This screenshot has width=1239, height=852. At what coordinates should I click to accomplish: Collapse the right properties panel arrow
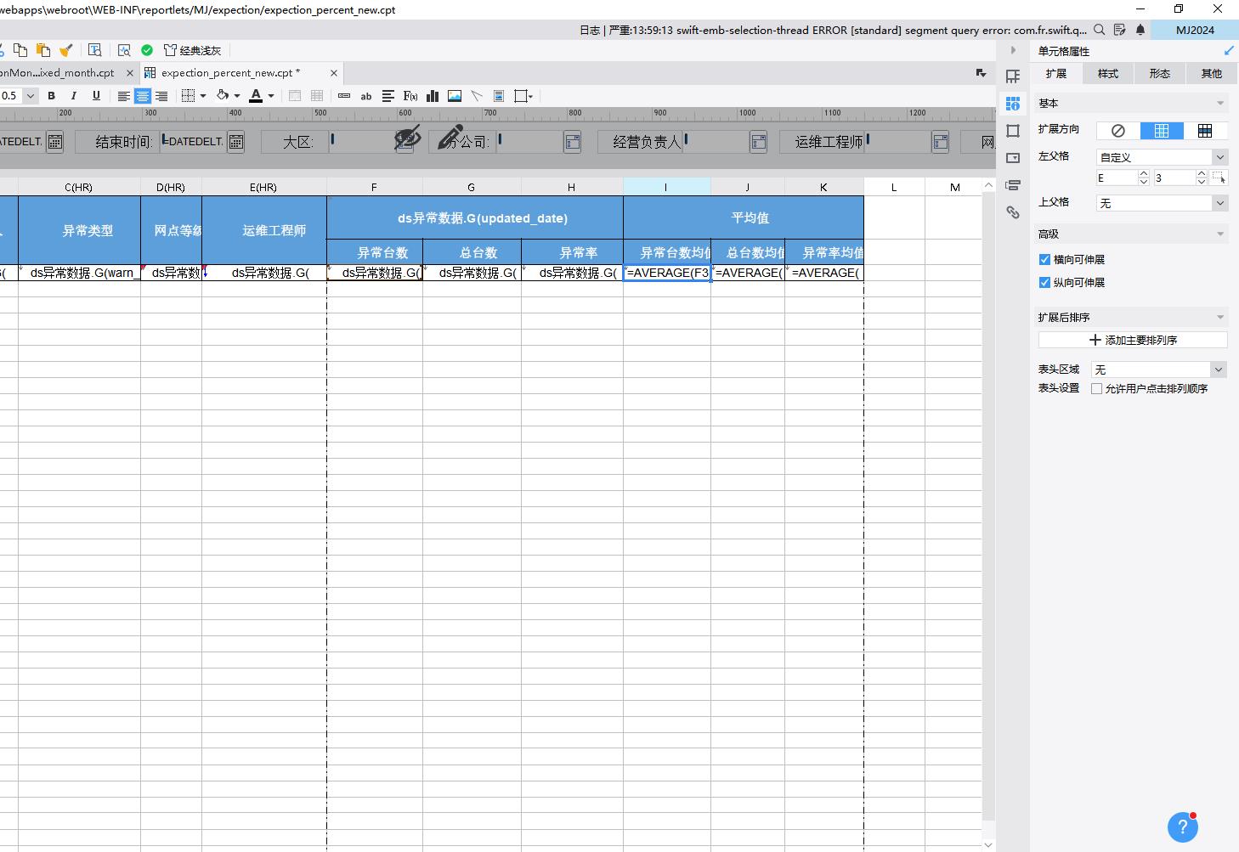coord(1013,51)
